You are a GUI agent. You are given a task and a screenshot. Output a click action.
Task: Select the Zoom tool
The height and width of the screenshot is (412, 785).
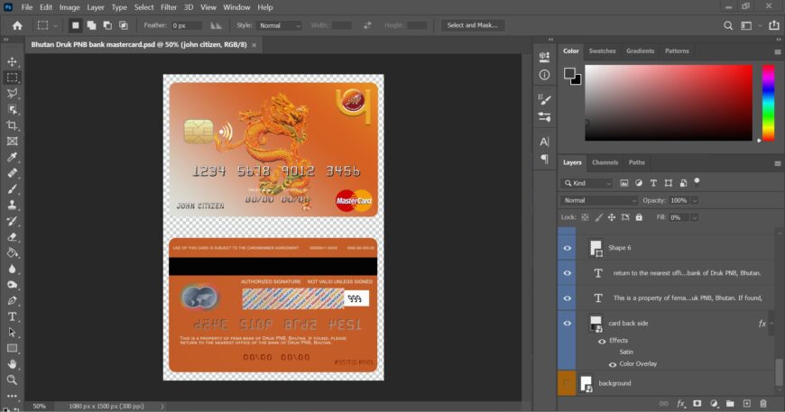12,380
